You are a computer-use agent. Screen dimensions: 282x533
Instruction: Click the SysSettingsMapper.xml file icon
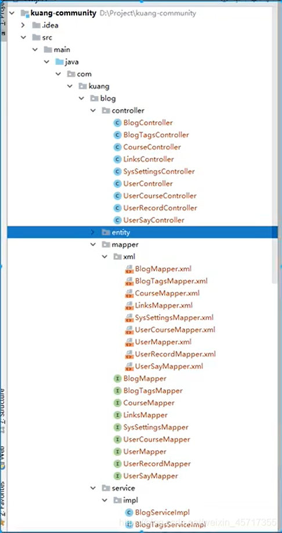pyautogui.click(x=129, y=318)
